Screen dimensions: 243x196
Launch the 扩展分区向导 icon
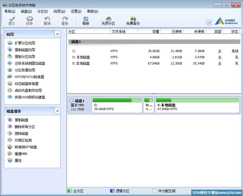pos(10,43)
